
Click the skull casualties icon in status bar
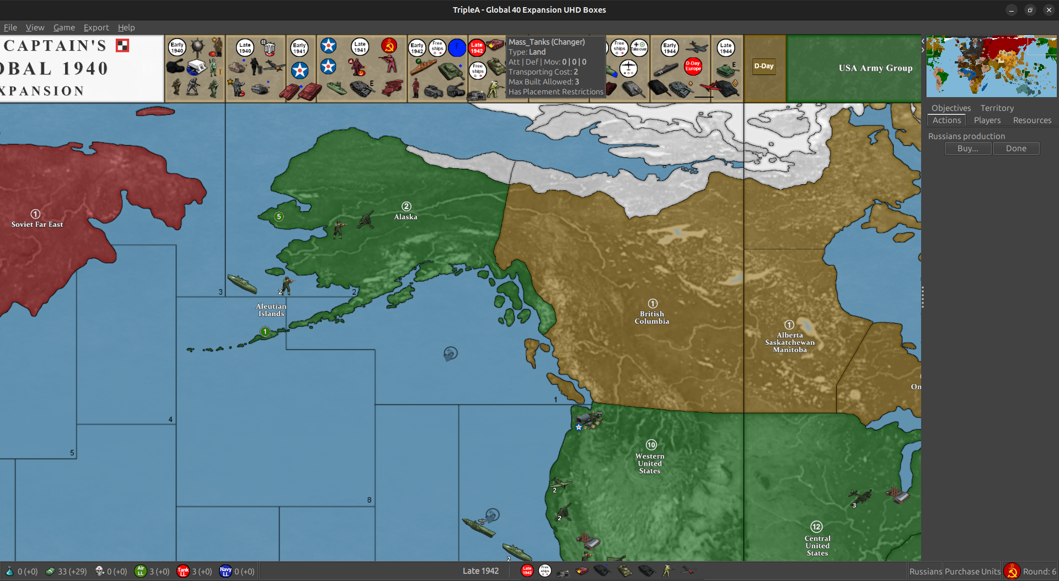click(x=99, y=571)
